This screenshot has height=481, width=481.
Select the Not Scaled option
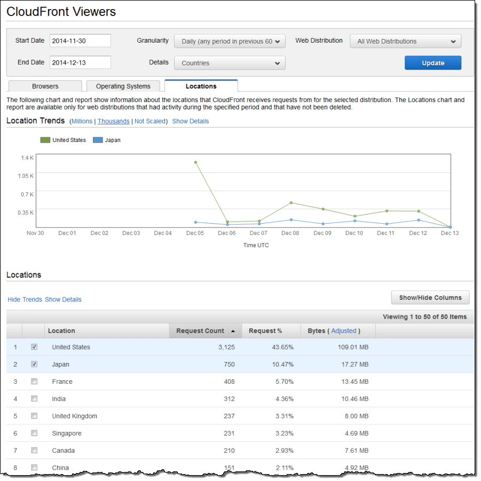point(150,121)
